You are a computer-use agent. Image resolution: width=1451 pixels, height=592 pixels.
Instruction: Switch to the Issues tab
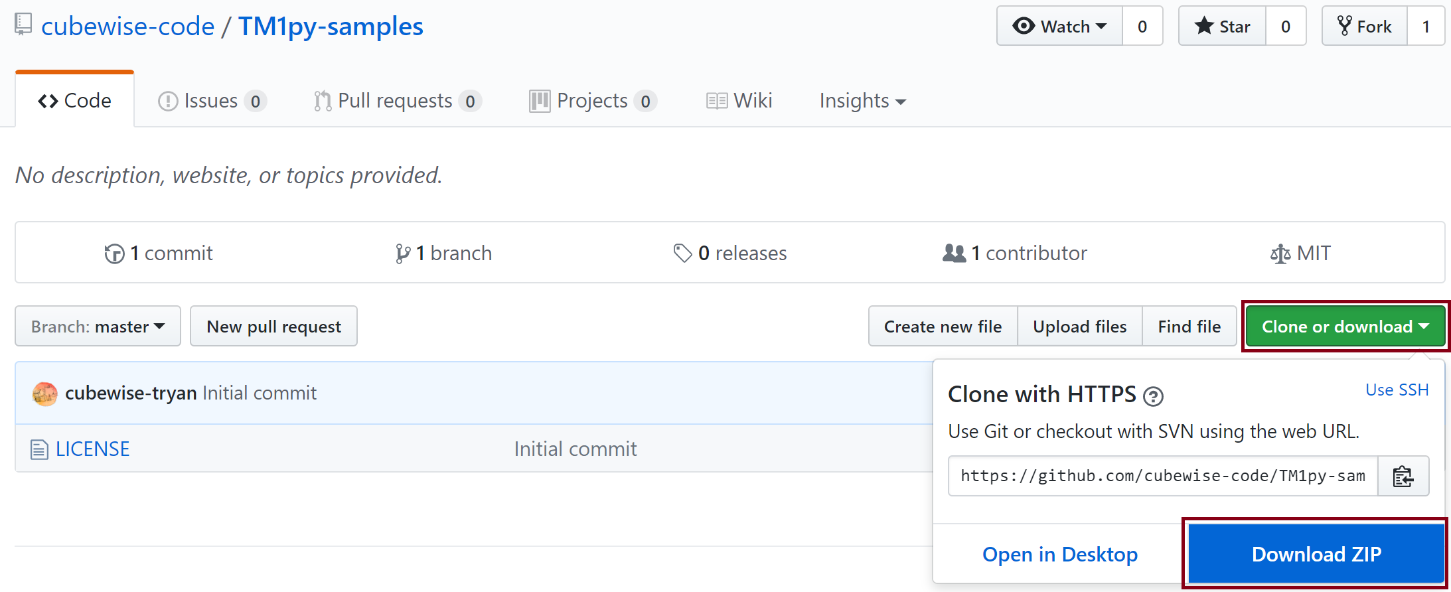point(212,101)
